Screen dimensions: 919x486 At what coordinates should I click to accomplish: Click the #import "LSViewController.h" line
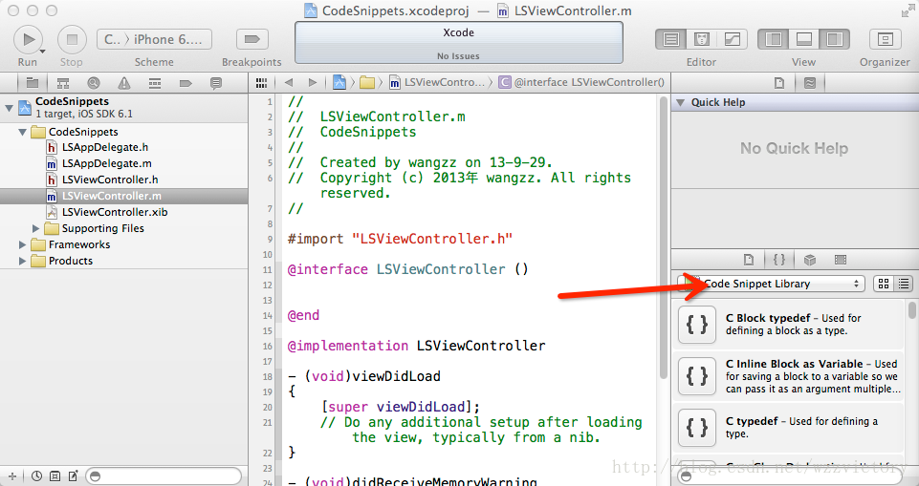click(401, 240)
